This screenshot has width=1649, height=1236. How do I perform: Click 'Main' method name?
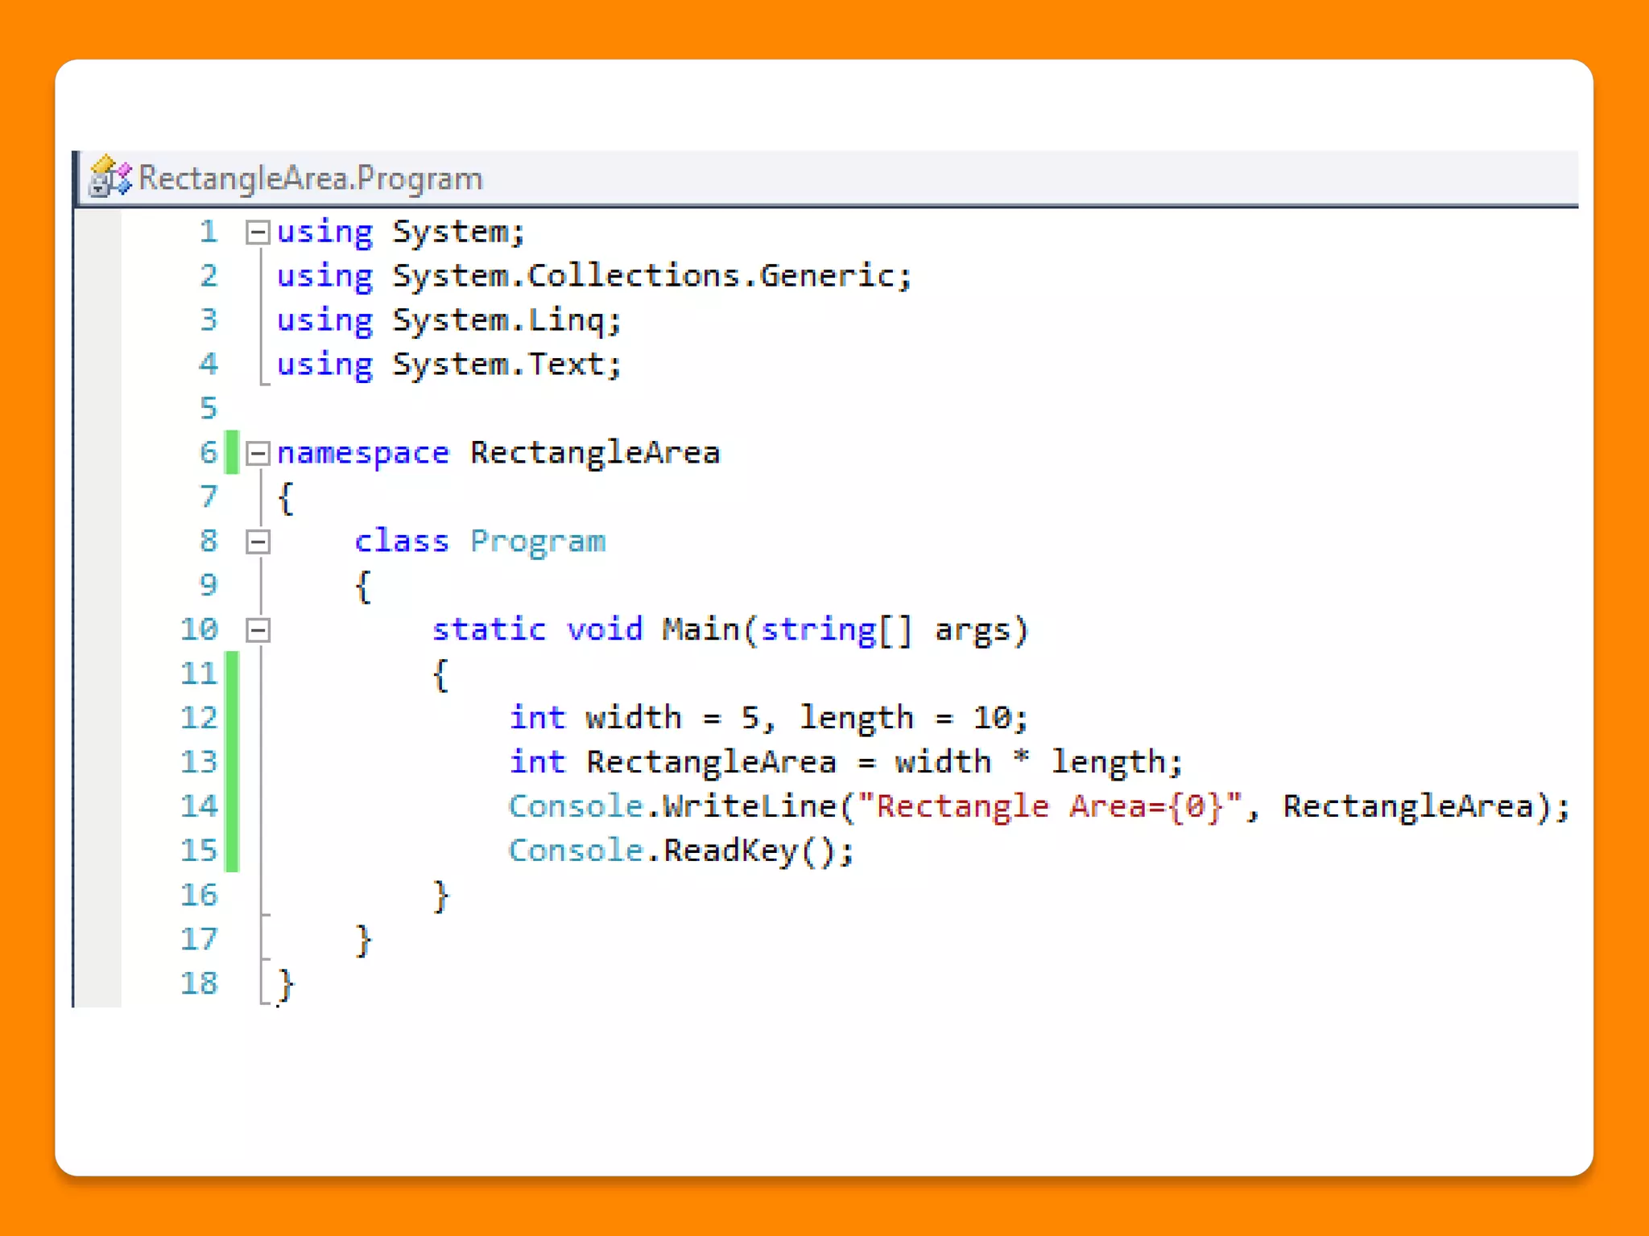[701, 629]
